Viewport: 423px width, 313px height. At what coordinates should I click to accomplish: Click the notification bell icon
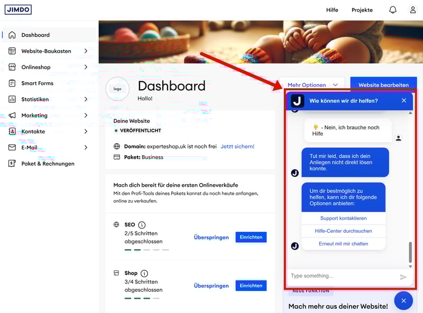[x=393, y=10]
